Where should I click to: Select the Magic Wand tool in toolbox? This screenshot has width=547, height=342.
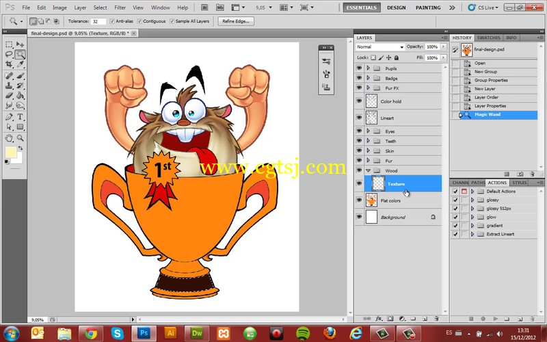click(20, 55)
